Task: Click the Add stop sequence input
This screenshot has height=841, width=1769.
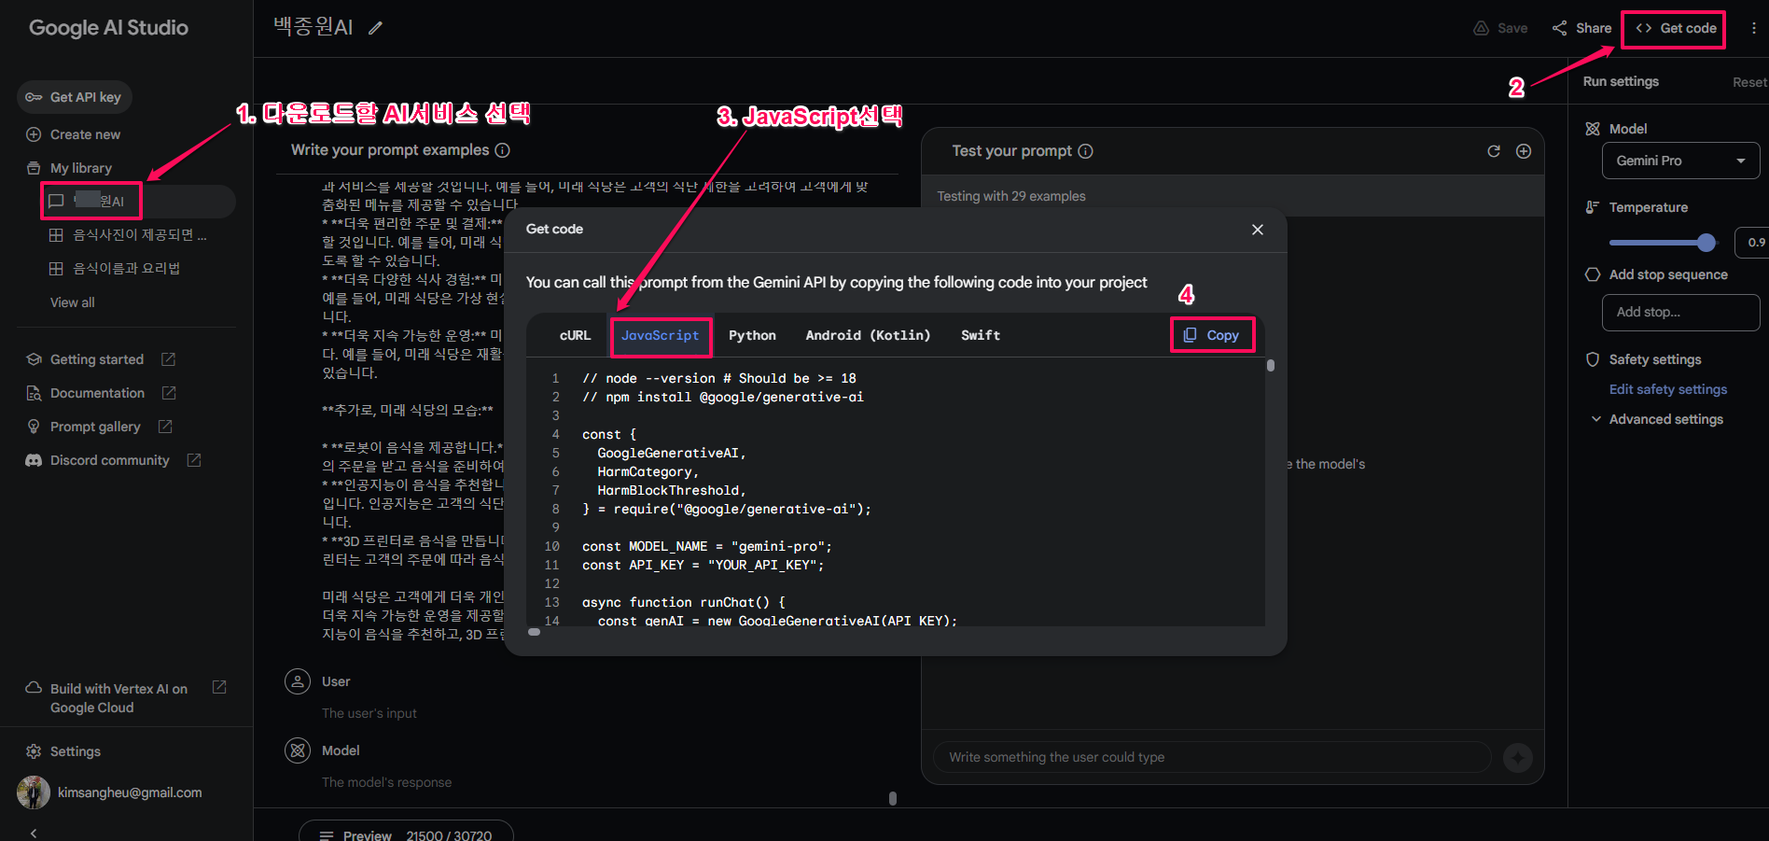Action: tap(1681, 313)
